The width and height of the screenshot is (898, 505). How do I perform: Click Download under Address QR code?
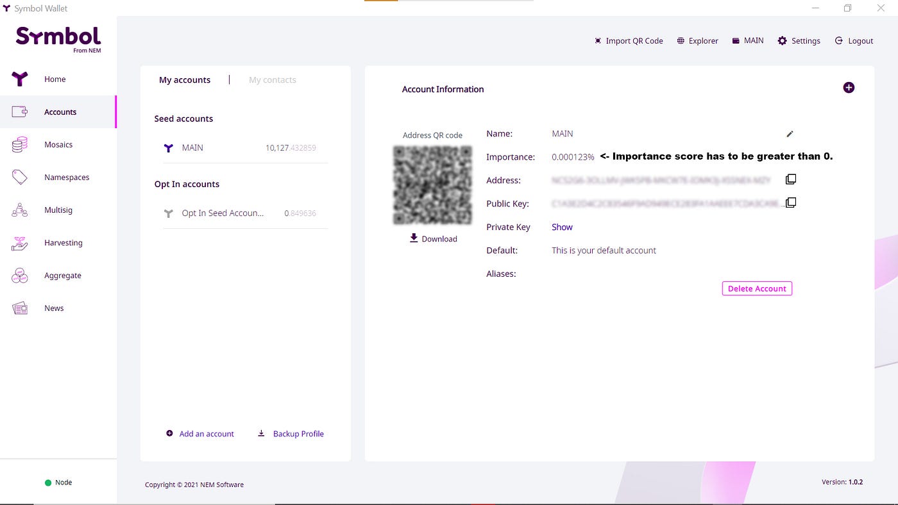click(x=439, y=238)
